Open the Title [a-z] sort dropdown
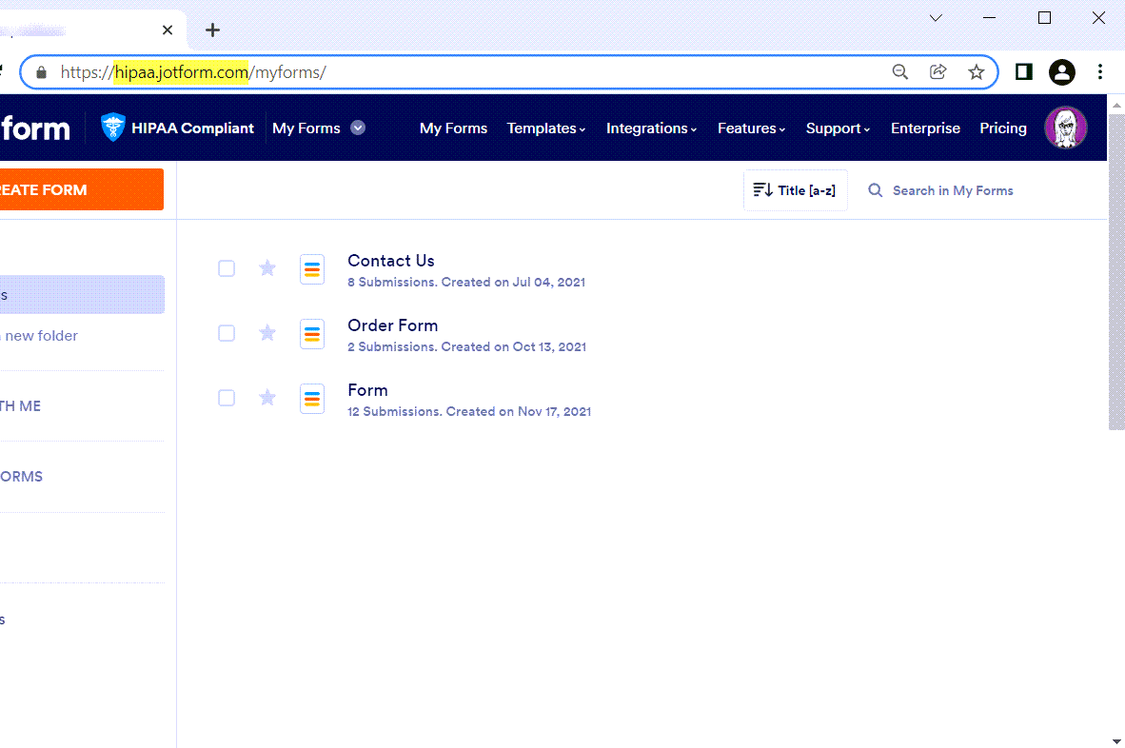Screen dimensions: 1125x748 click(x=795, y=190)
